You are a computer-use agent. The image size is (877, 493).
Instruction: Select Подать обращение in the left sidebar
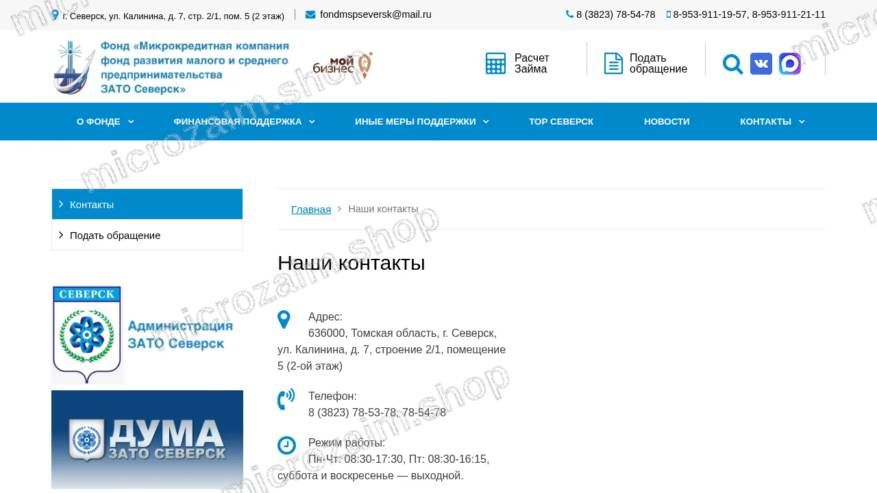coord(147,235)
